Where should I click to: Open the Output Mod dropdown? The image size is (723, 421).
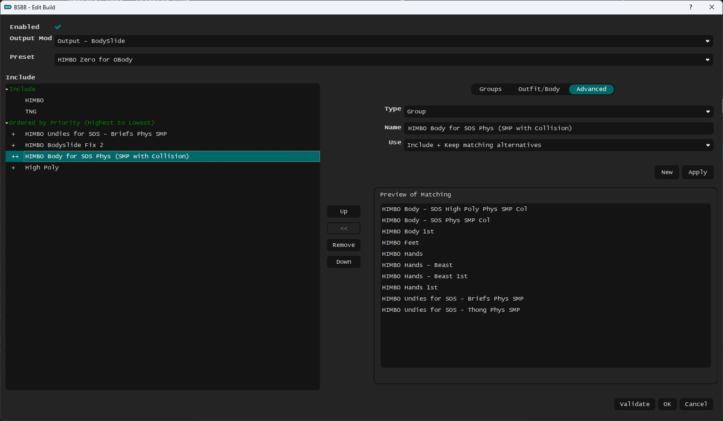click(x=383, y=41)
